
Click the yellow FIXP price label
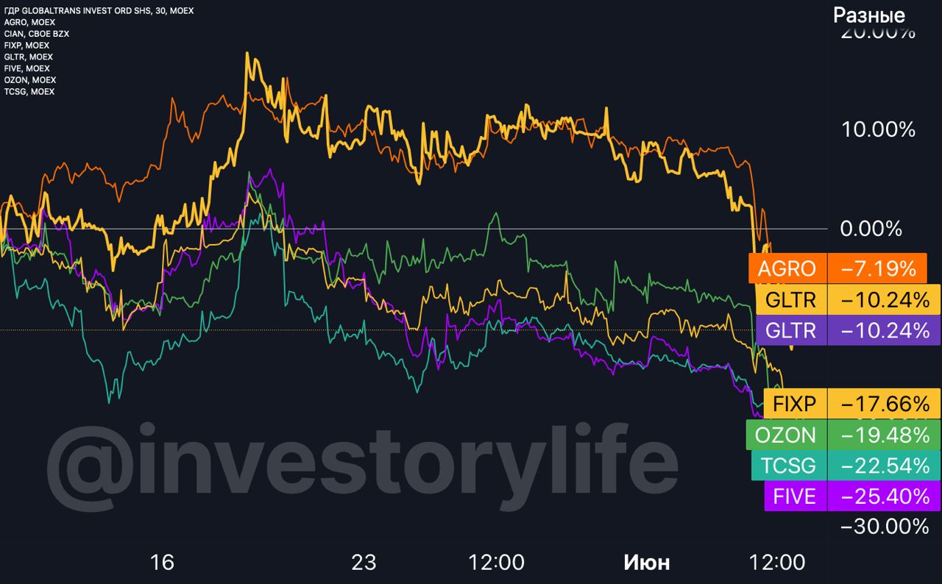(794, 403)
